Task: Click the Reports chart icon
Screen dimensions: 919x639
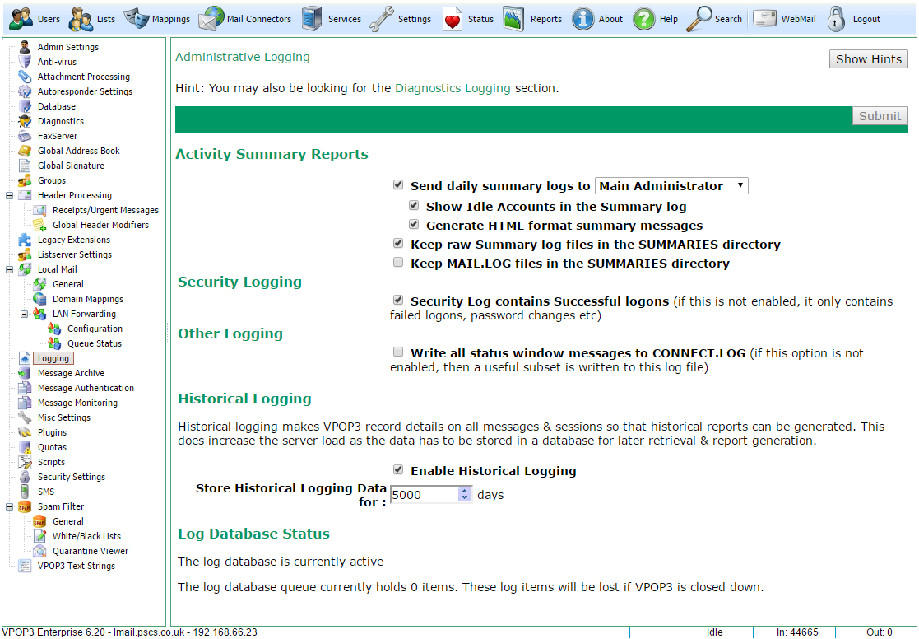Action: click(x=513, y=19)
